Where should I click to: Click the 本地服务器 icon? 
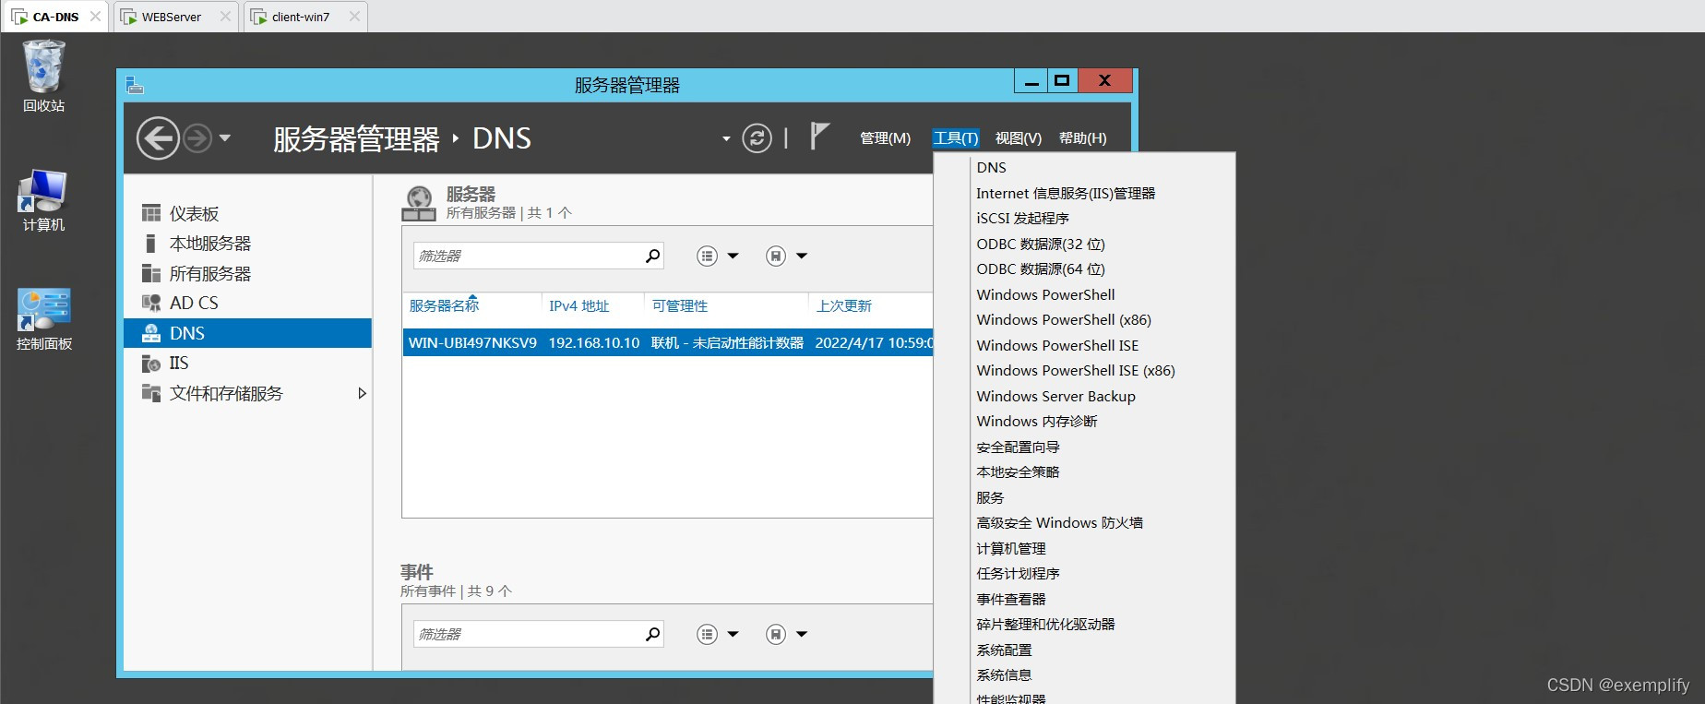click(150, 244)
